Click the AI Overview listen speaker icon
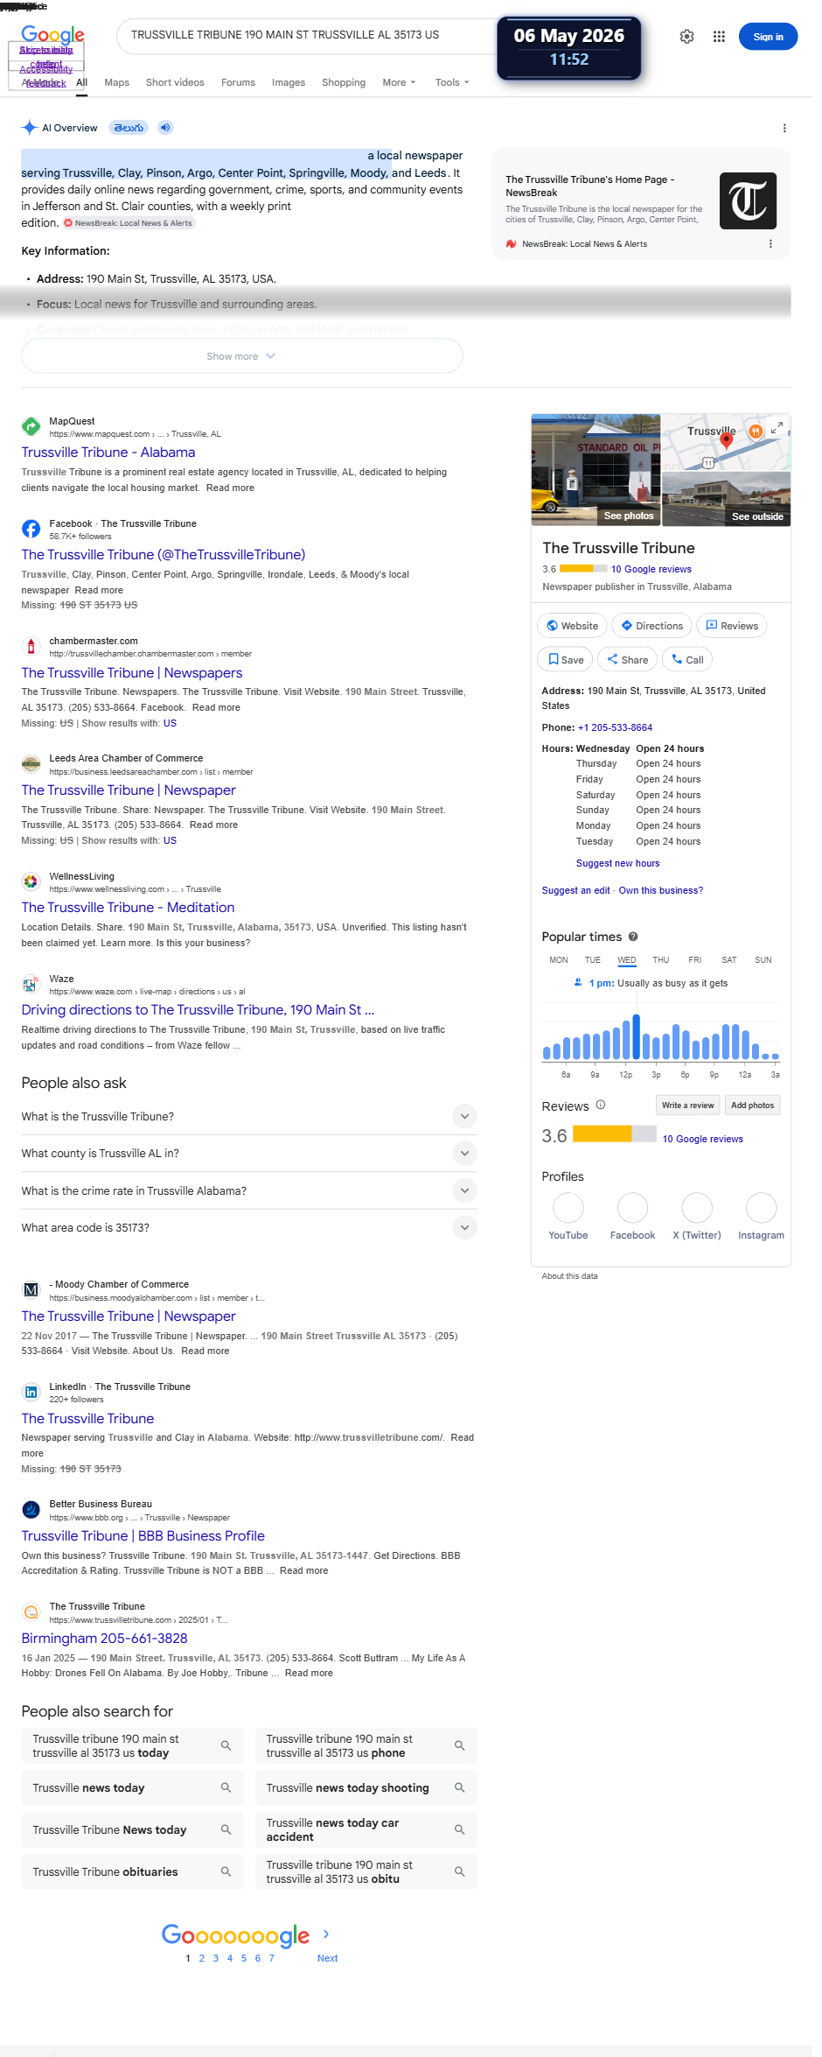822x2057 pixels. pos(165,128)
